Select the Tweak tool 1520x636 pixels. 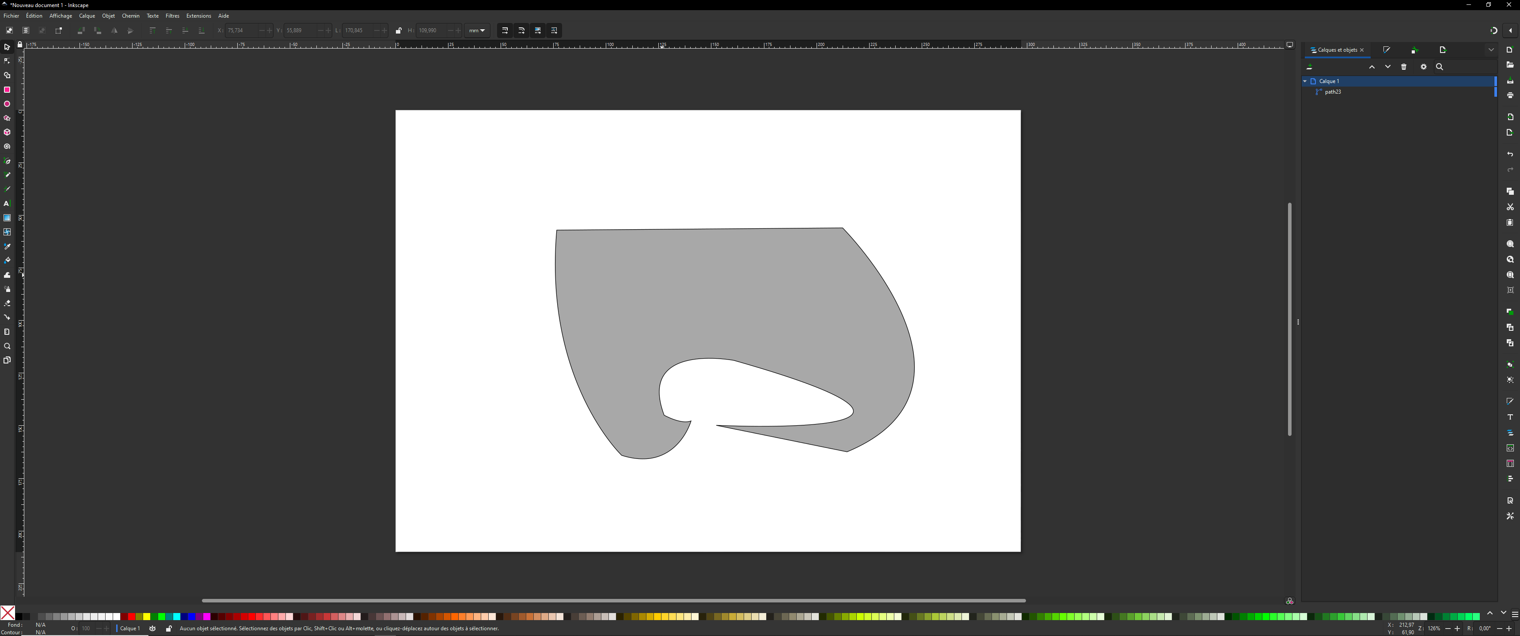point(7,275)
